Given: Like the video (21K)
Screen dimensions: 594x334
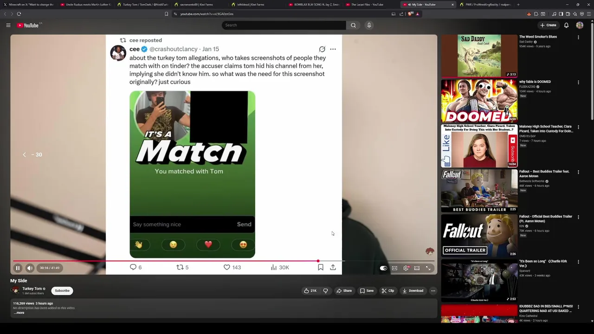Looking at the screenshot, I should pyautogui.click(x=310, y=291).
